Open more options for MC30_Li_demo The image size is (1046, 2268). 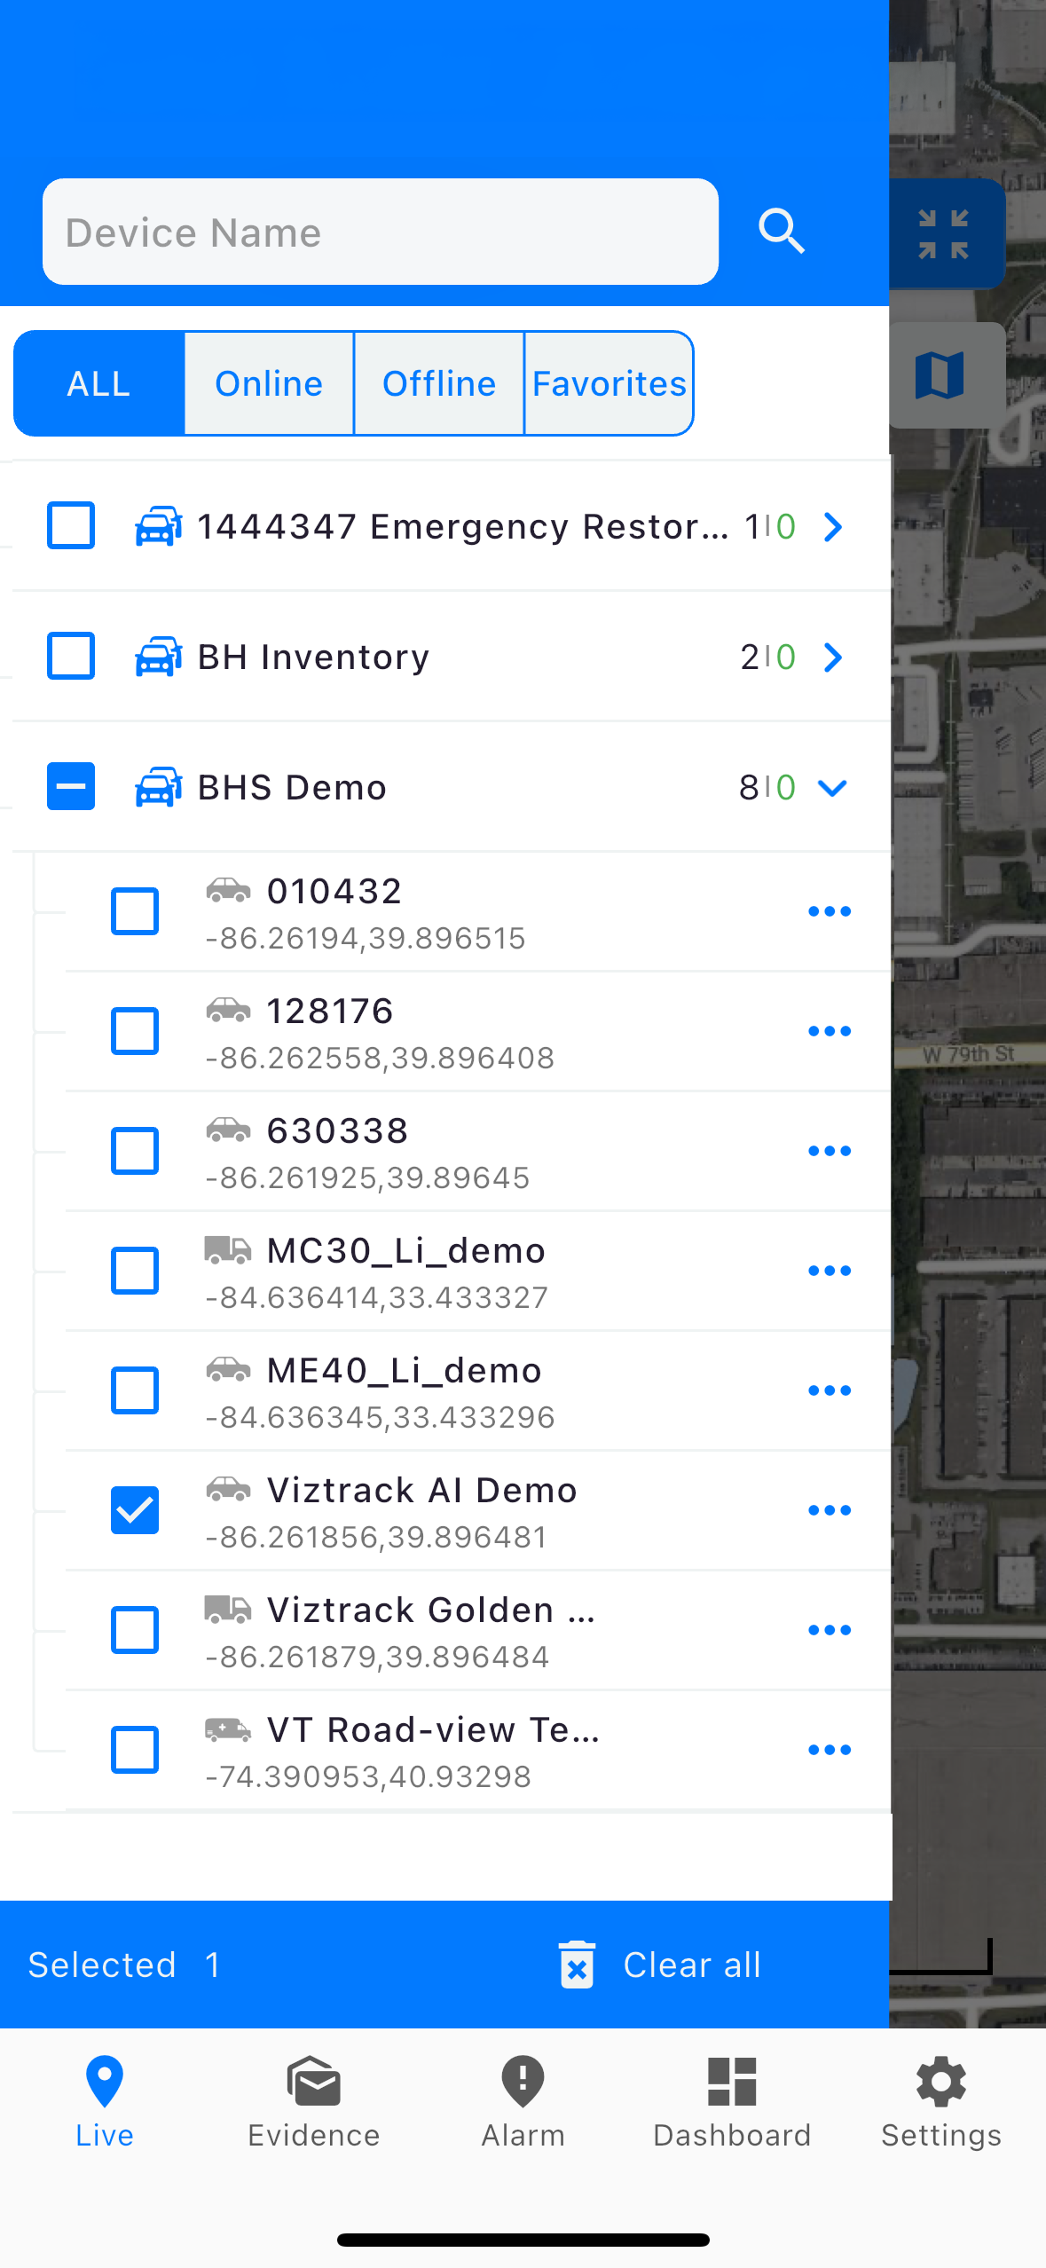pos(829,1271)
